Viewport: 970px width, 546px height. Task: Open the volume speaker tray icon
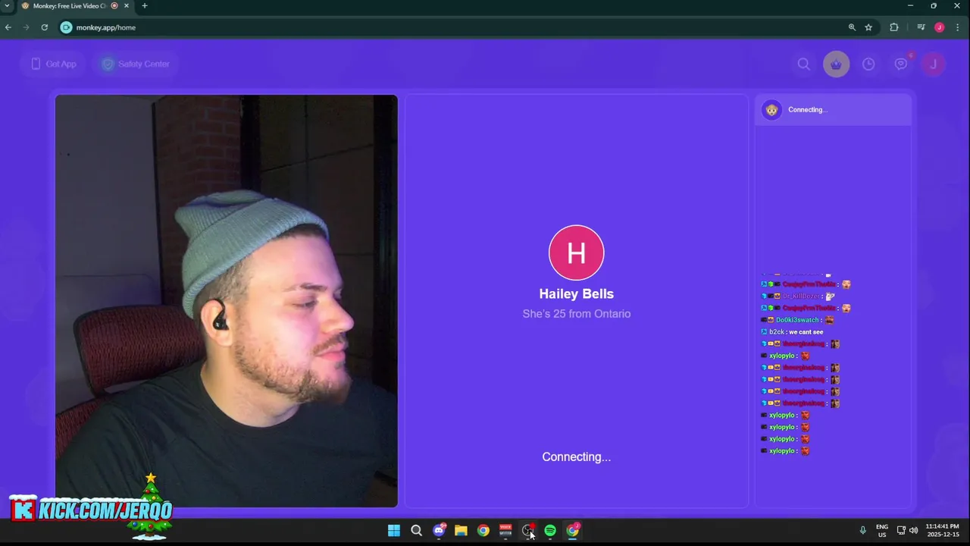point(913,530)
